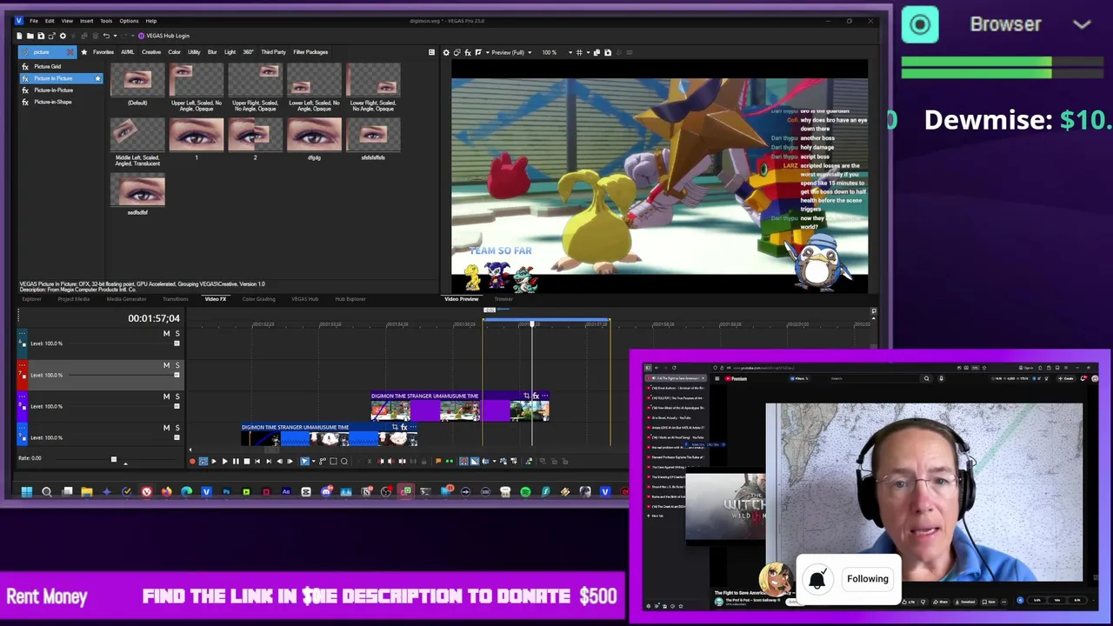Open Event FX on purple track clip

536,396
